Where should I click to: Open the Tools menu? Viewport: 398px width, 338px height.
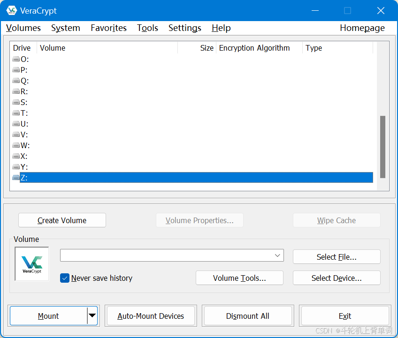[x=147, y=28]
